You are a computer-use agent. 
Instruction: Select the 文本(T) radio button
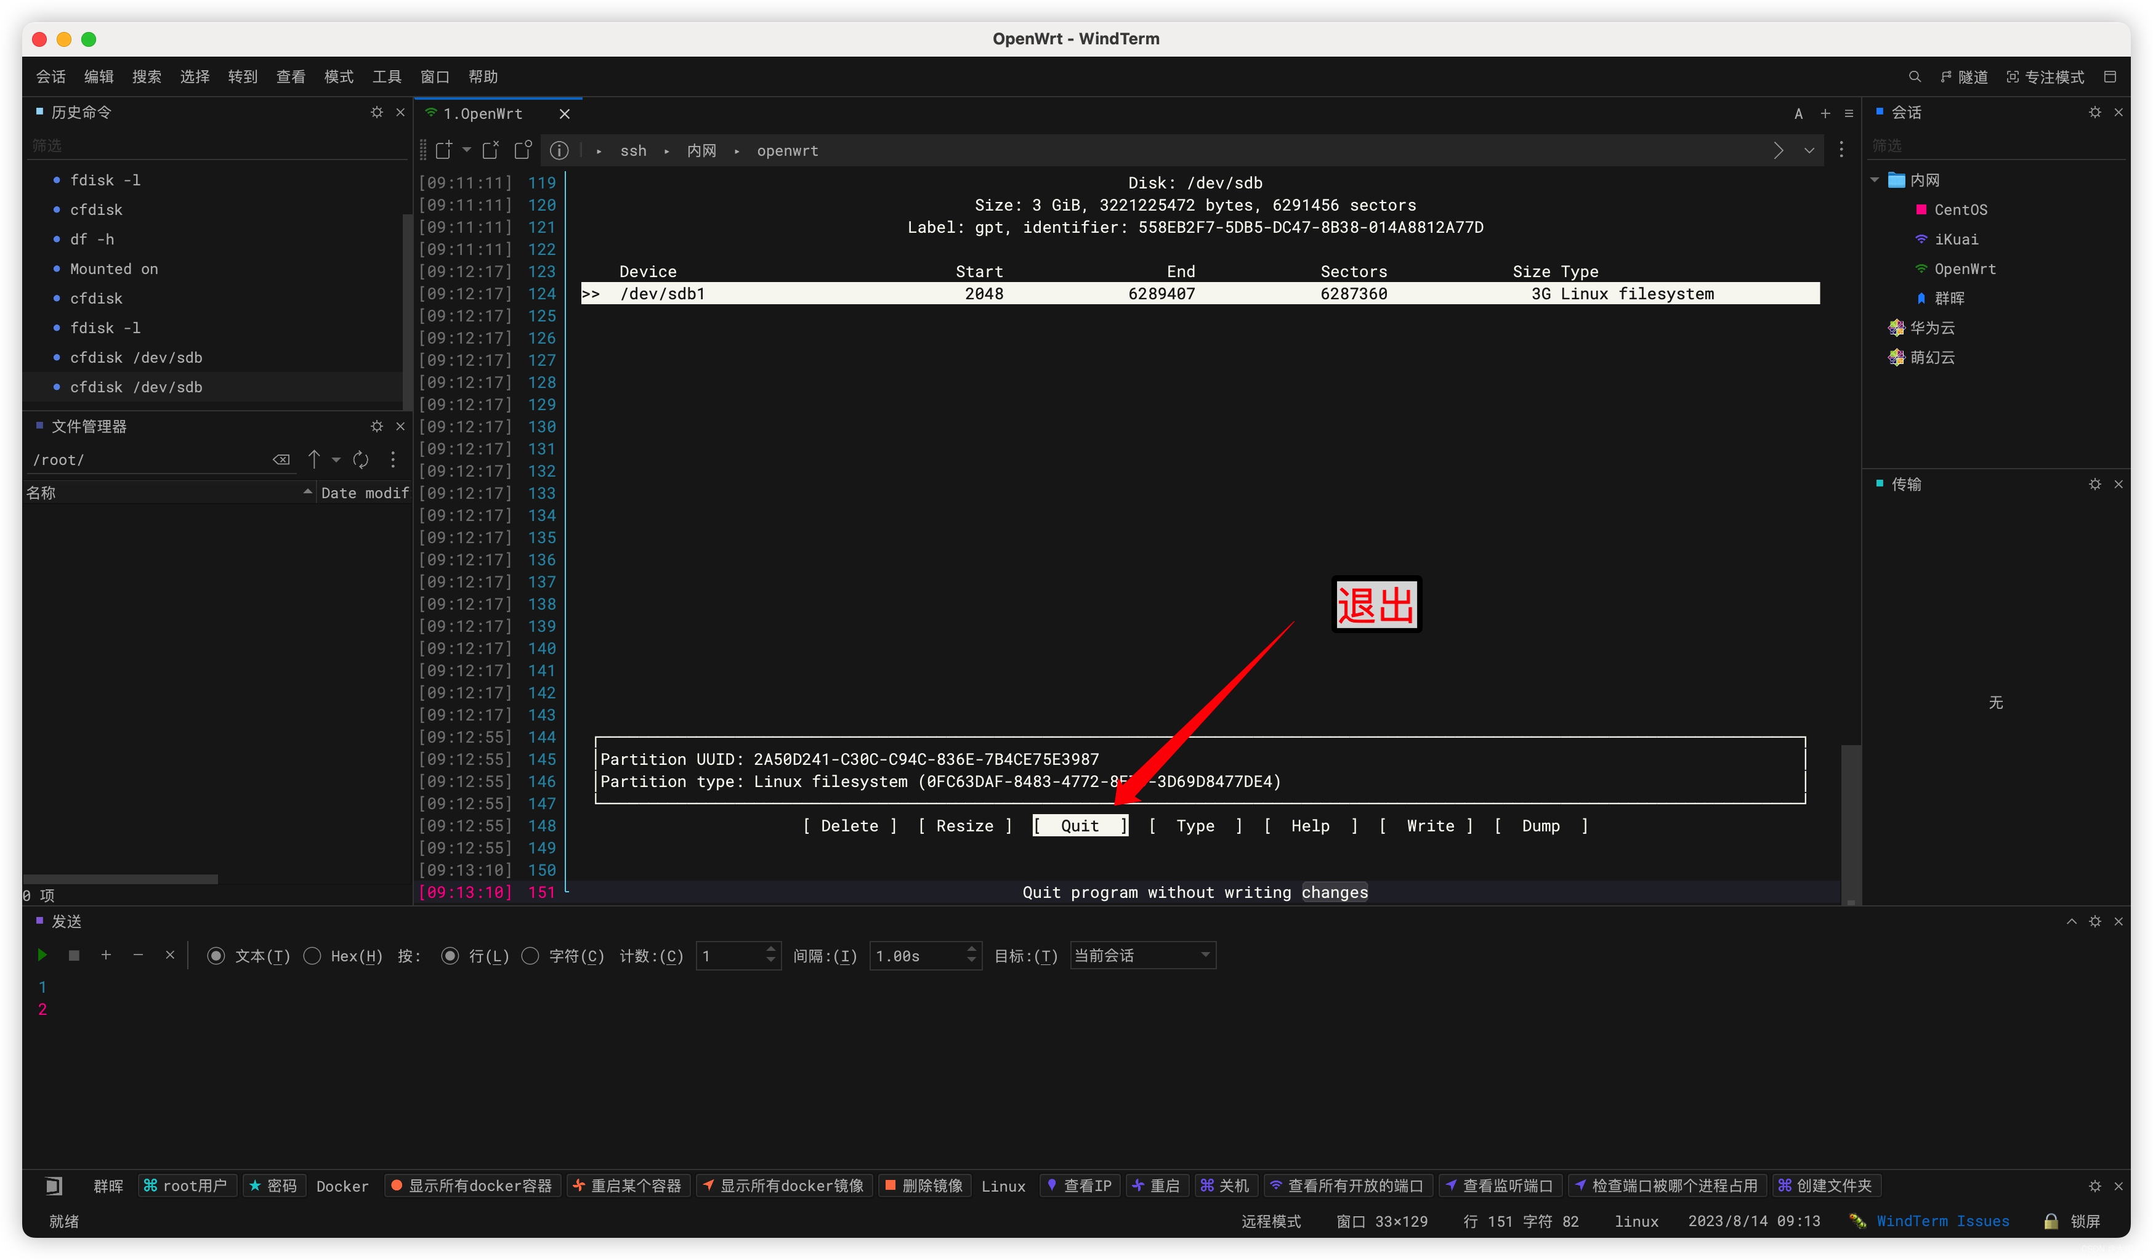[216, 956]
